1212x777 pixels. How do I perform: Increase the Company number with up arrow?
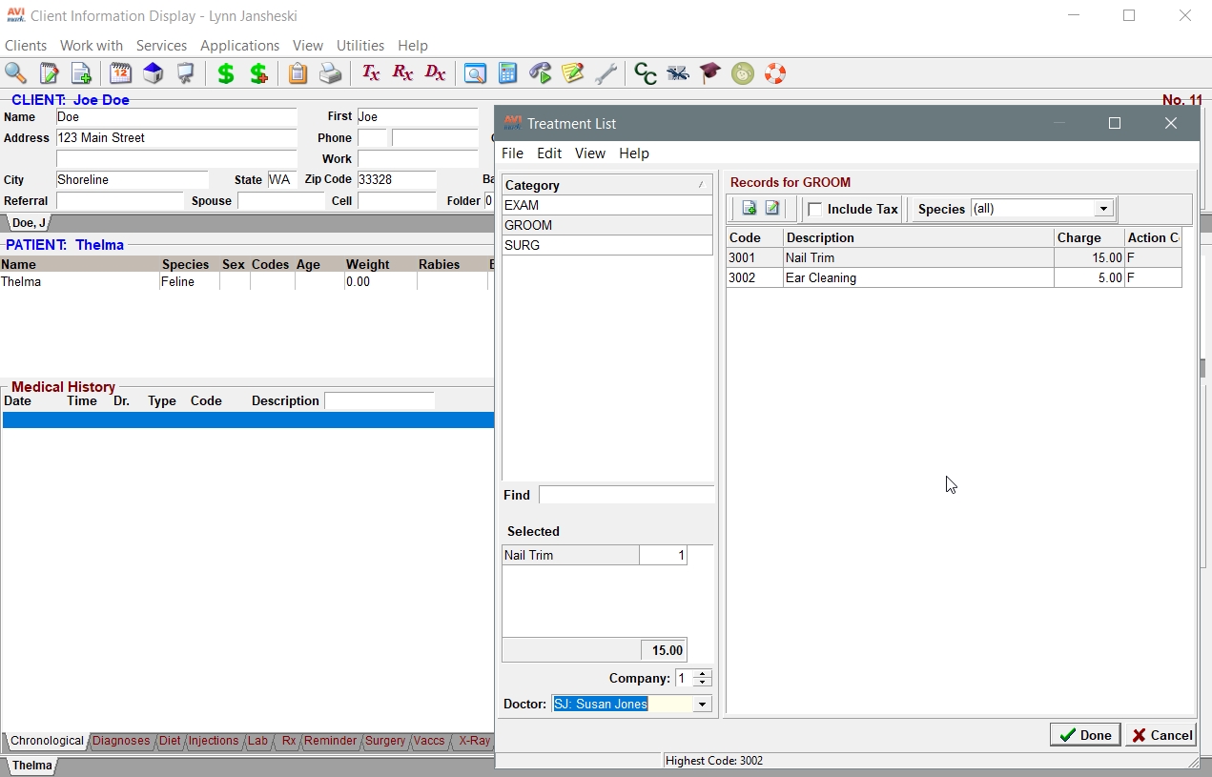click(703, 674)
